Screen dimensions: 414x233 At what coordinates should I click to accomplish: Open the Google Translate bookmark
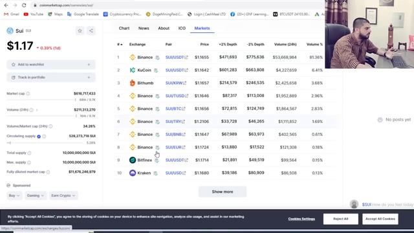click(83, 14)
